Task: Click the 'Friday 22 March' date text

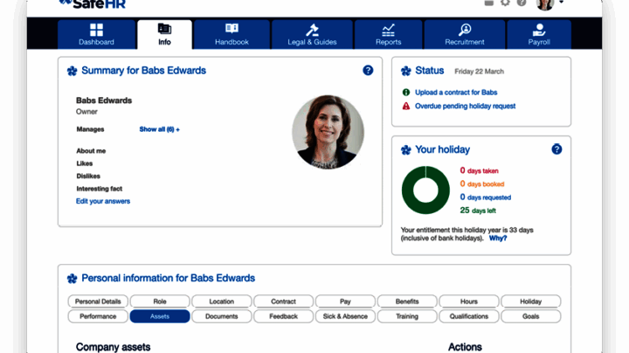Action: point(479,72)
